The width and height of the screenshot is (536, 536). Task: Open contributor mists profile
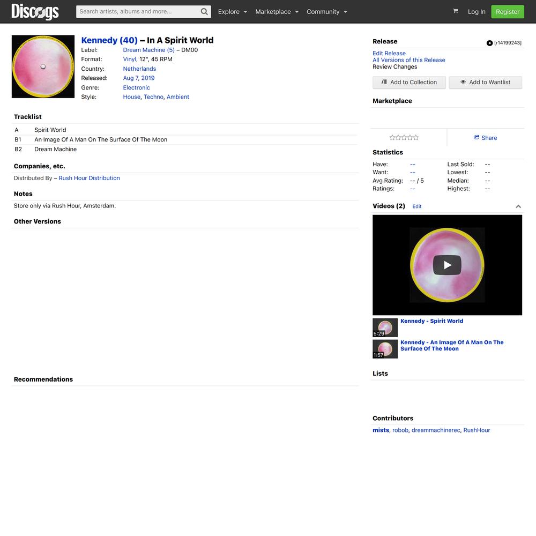pyautogui.click(x=381, y=430)
